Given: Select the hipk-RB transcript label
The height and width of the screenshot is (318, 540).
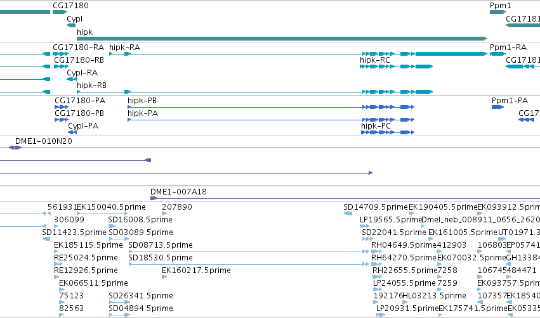Looking at the screenshot, I should coord(91,86).
